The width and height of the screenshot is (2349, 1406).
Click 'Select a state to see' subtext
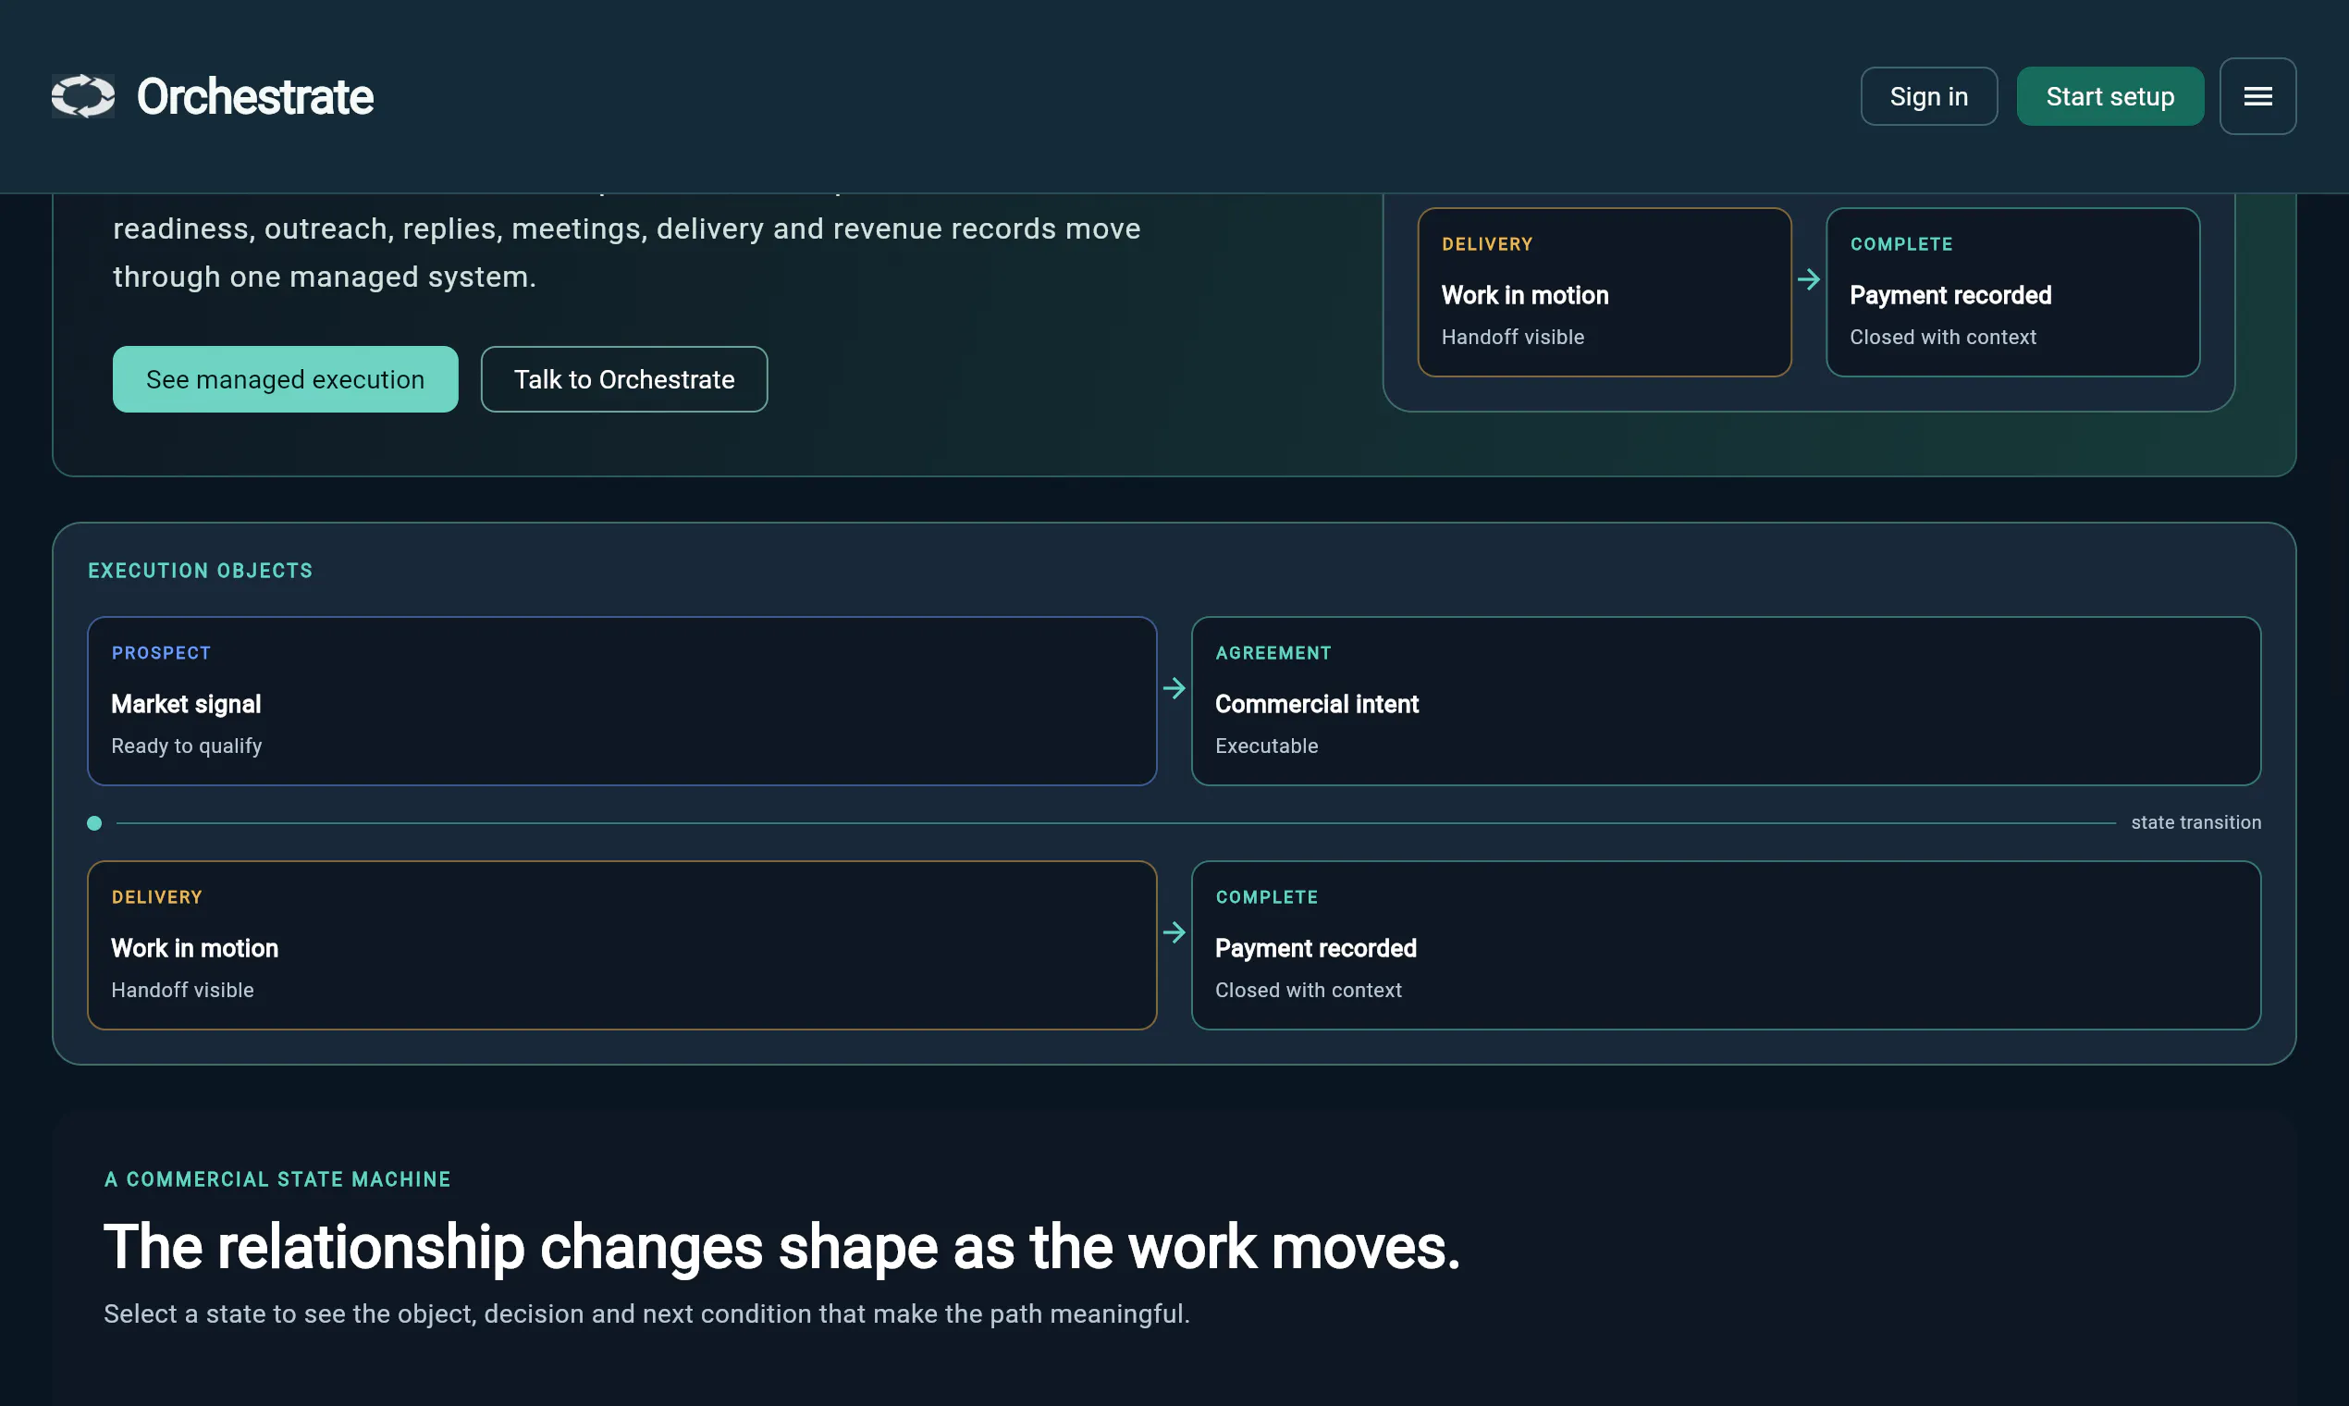pyautogui.click(x=646, y=1314)
